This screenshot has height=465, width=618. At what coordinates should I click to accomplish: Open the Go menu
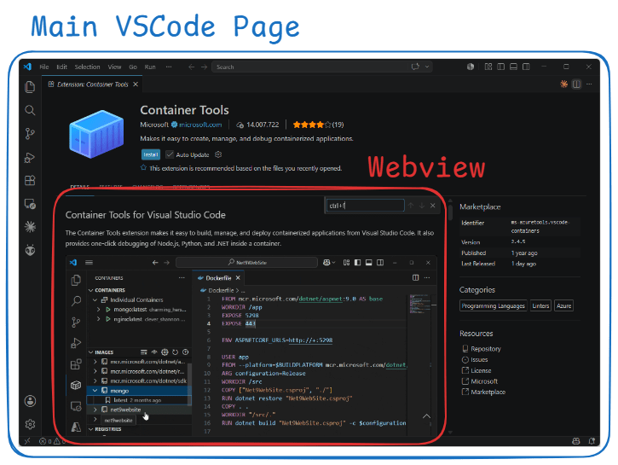pyautogui.click(x=133, y=67)
